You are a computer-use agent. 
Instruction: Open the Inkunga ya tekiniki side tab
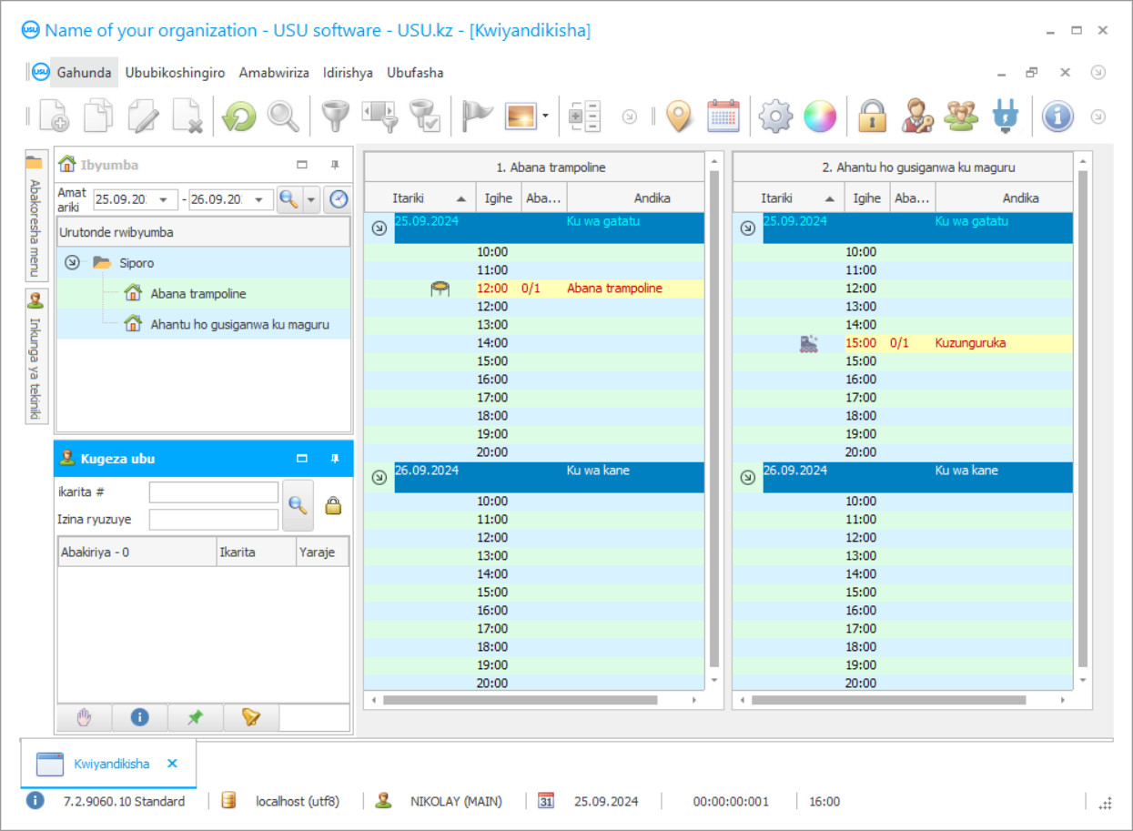click(35, 356)
